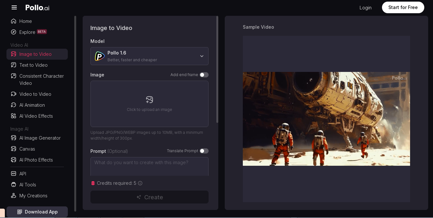Click the API sidebar icon
This screenshot has height=218, width=433.
point(14,174)
